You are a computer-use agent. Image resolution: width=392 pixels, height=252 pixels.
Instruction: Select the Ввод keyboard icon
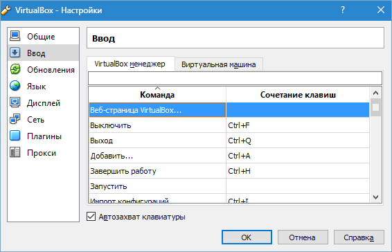click(x=15, y=53)
